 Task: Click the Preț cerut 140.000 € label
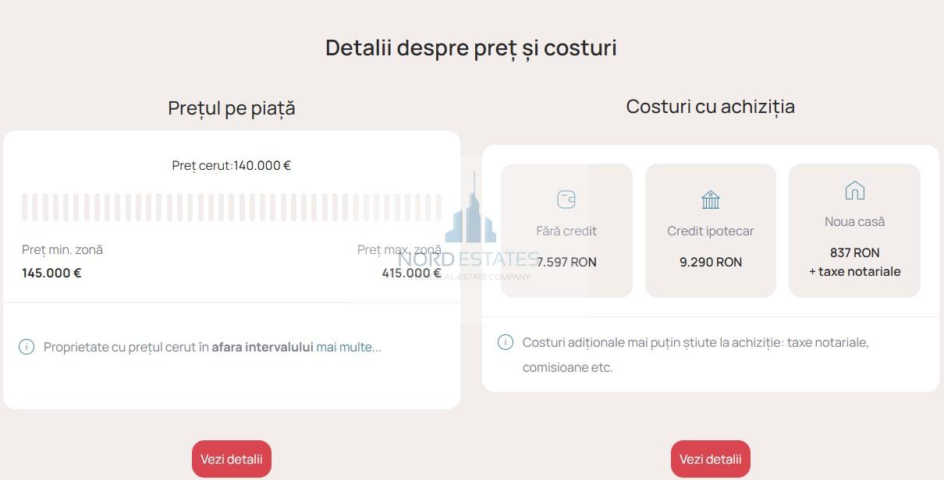232,165
